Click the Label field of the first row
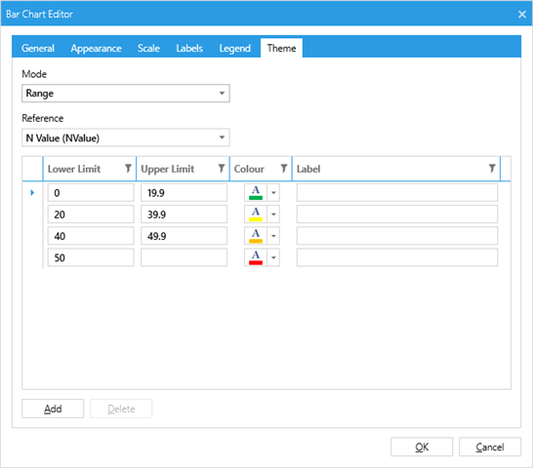This screenshot has width=533, height=468. pos(397,193)
